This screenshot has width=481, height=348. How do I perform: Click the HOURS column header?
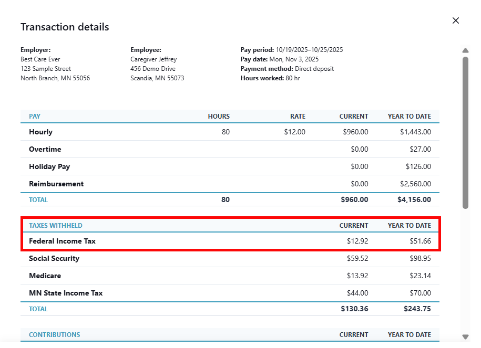219,117
